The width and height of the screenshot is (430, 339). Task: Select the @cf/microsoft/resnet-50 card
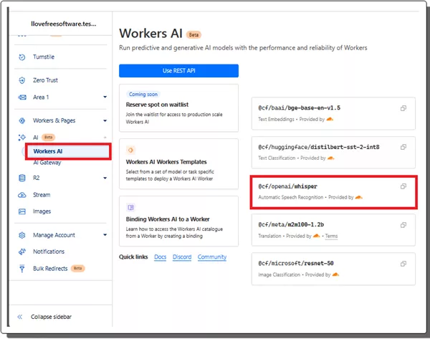point(333,269)
